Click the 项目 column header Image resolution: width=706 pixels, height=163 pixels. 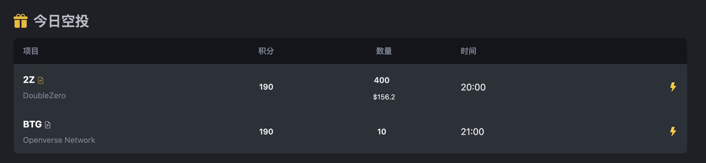pyautogui.click(x=31, y=51)
